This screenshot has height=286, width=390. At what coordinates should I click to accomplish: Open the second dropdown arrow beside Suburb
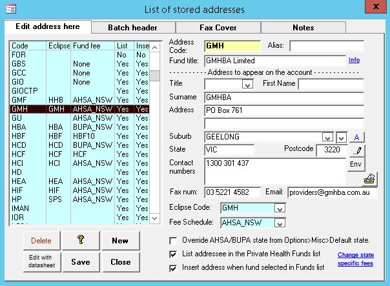point(341,138)
